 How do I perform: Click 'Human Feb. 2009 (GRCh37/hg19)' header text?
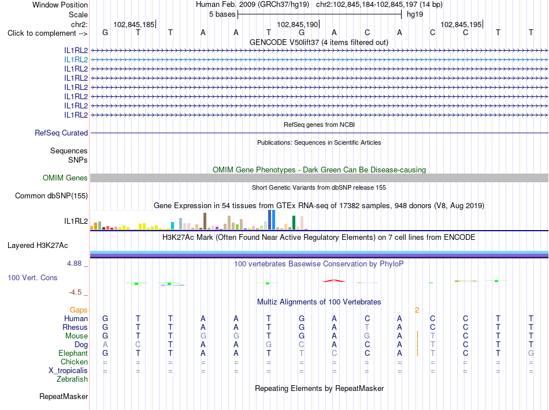click(x=252, y=5)
